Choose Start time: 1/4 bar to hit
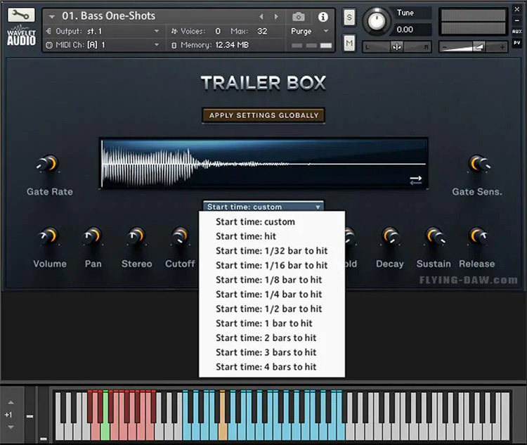The width and height of the screenshot is (527, 445). [x=272, y=295]
